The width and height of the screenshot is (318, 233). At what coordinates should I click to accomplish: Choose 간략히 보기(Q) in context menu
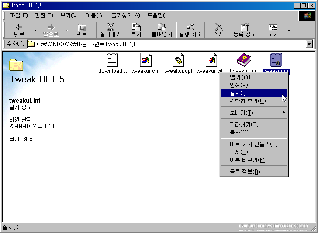point(254,101)
